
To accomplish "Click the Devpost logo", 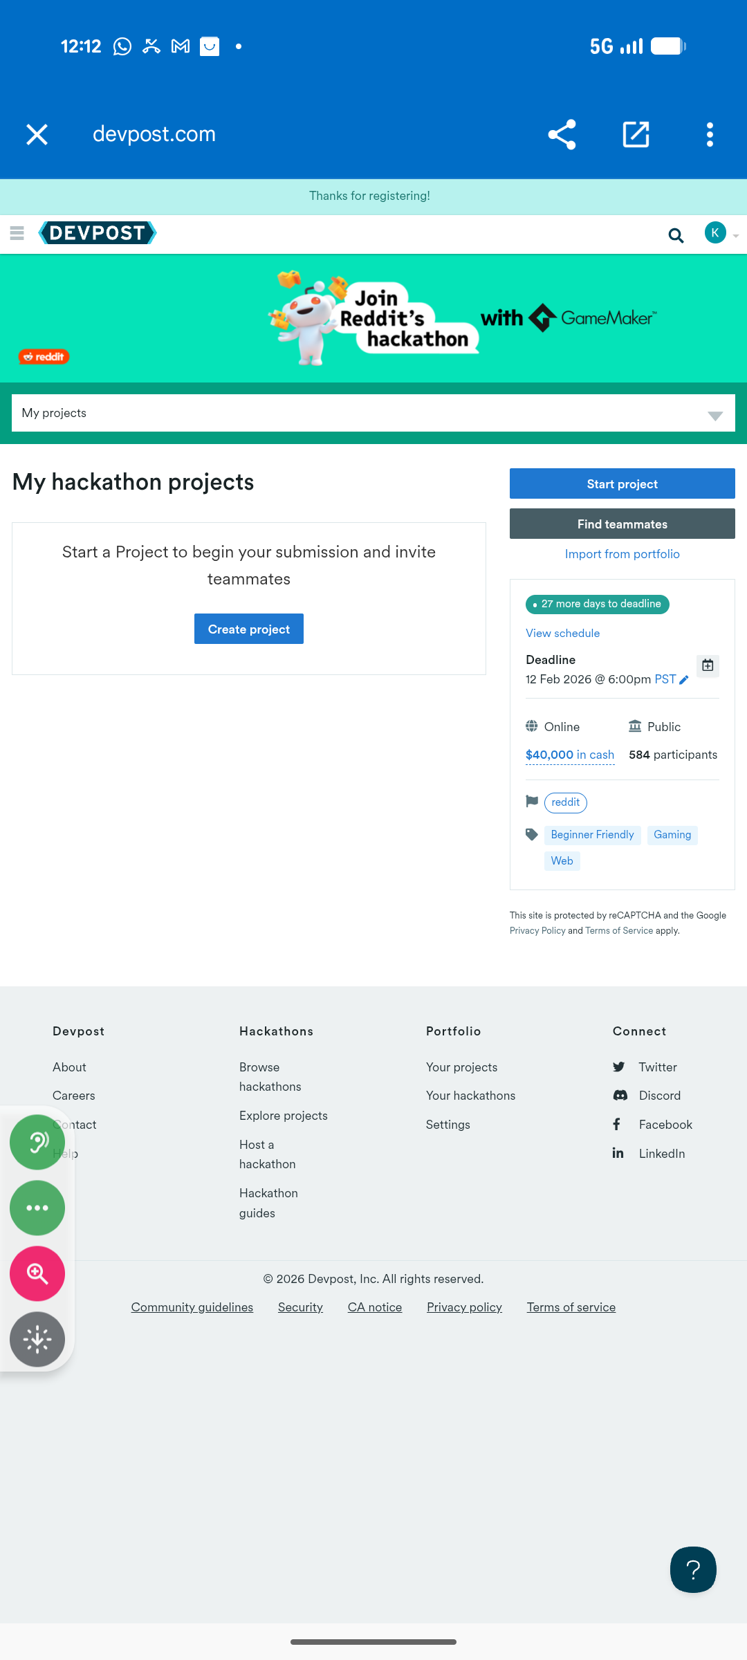I will pos(98,233).
